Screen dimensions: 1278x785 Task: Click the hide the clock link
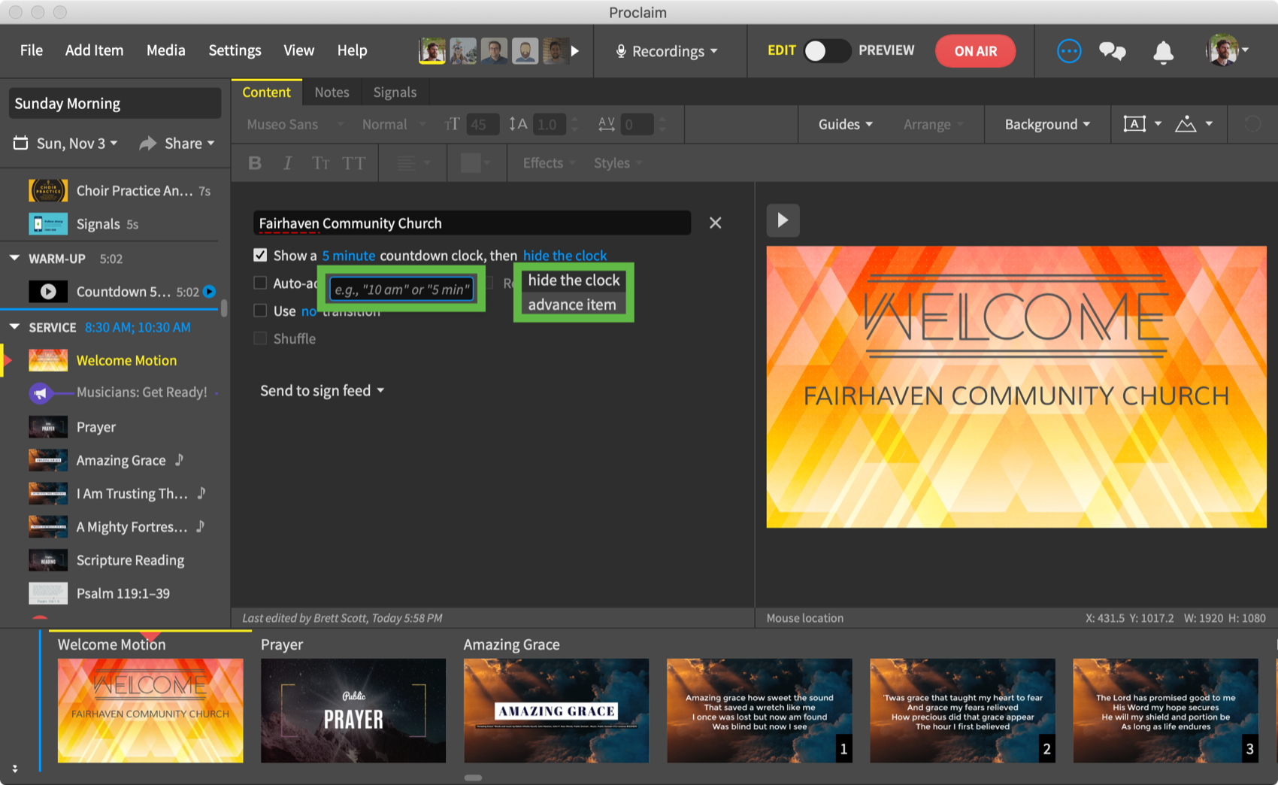[565, 255]
